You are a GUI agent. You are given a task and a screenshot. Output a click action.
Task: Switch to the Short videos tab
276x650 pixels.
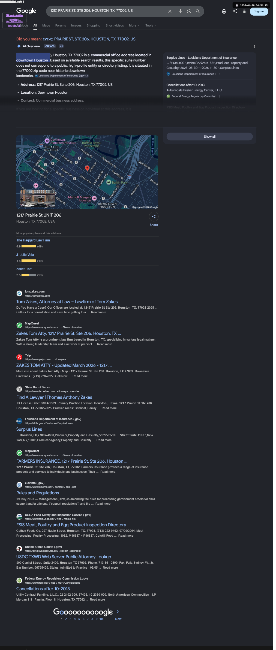115,25
